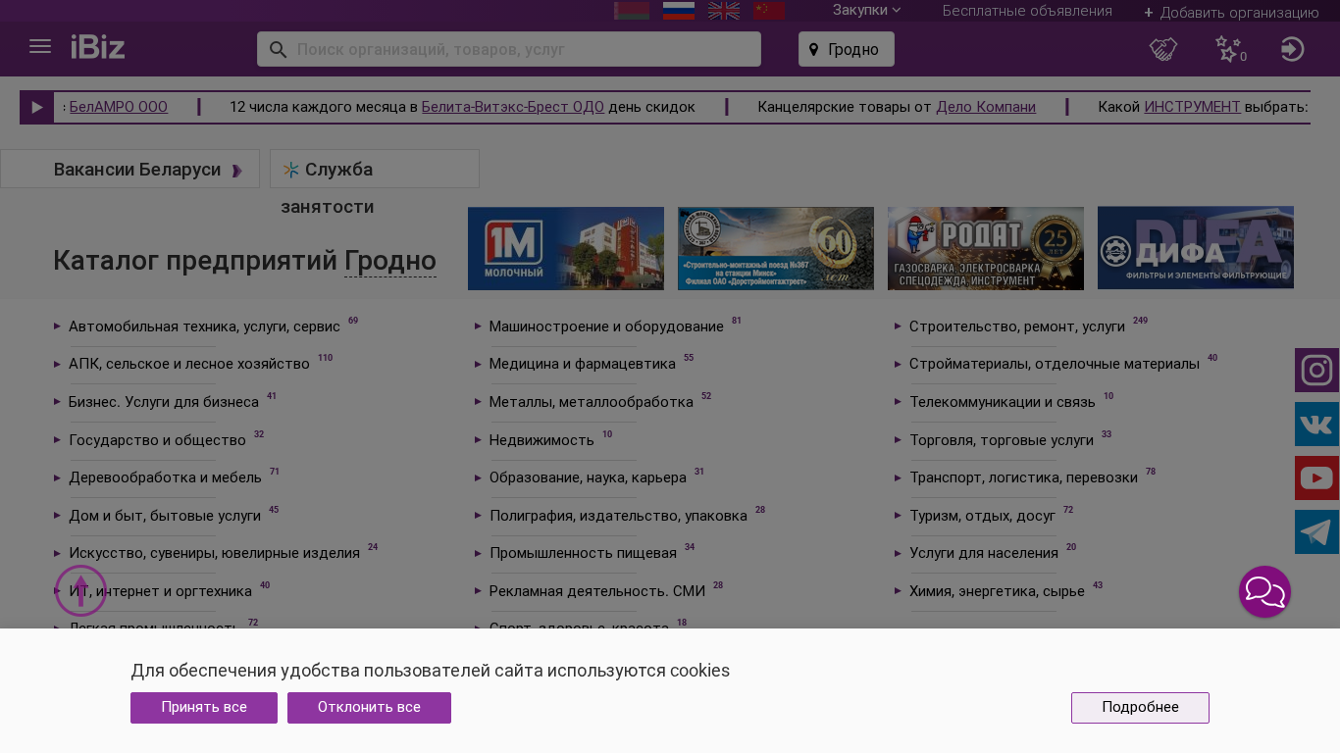1340x753 pixels.
Task: Open Дело Компани ticker link
Action: click(x=986, y=107)
